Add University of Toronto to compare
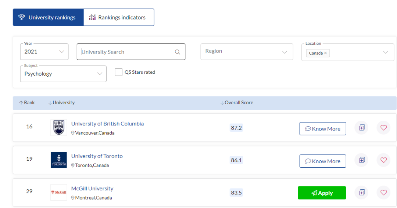The image size is (397, 208). coord(362,160)
